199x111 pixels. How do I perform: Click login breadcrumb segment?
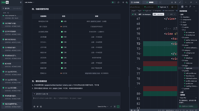[x=140, y=11]
